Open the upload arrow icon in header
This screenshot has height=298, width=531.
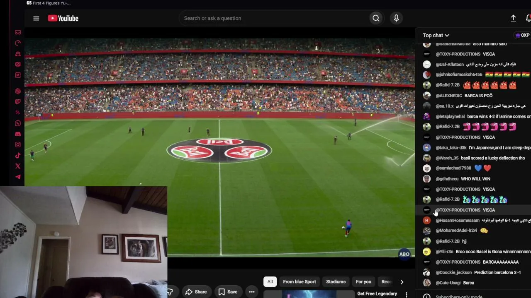513,18
